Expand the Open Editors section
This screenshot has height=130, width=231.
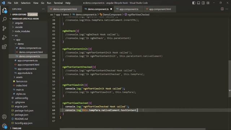19,14
